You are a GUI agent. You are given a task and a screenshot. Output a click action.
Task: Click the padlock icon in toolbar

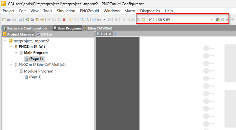(37, 20)
